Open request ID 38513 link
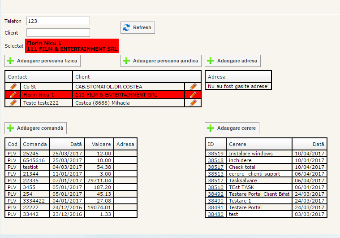The height and width of the screenshot is (238, 340). tap(215, 174)
